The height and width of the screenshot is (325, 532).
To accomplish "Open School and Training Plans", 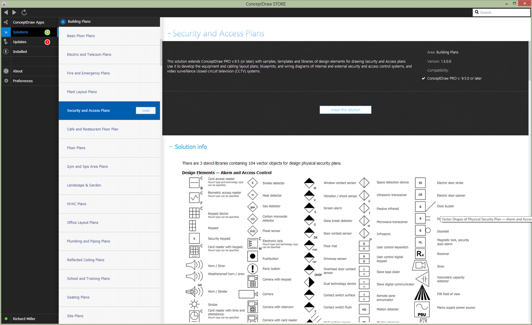I will (x=109, y=279).
